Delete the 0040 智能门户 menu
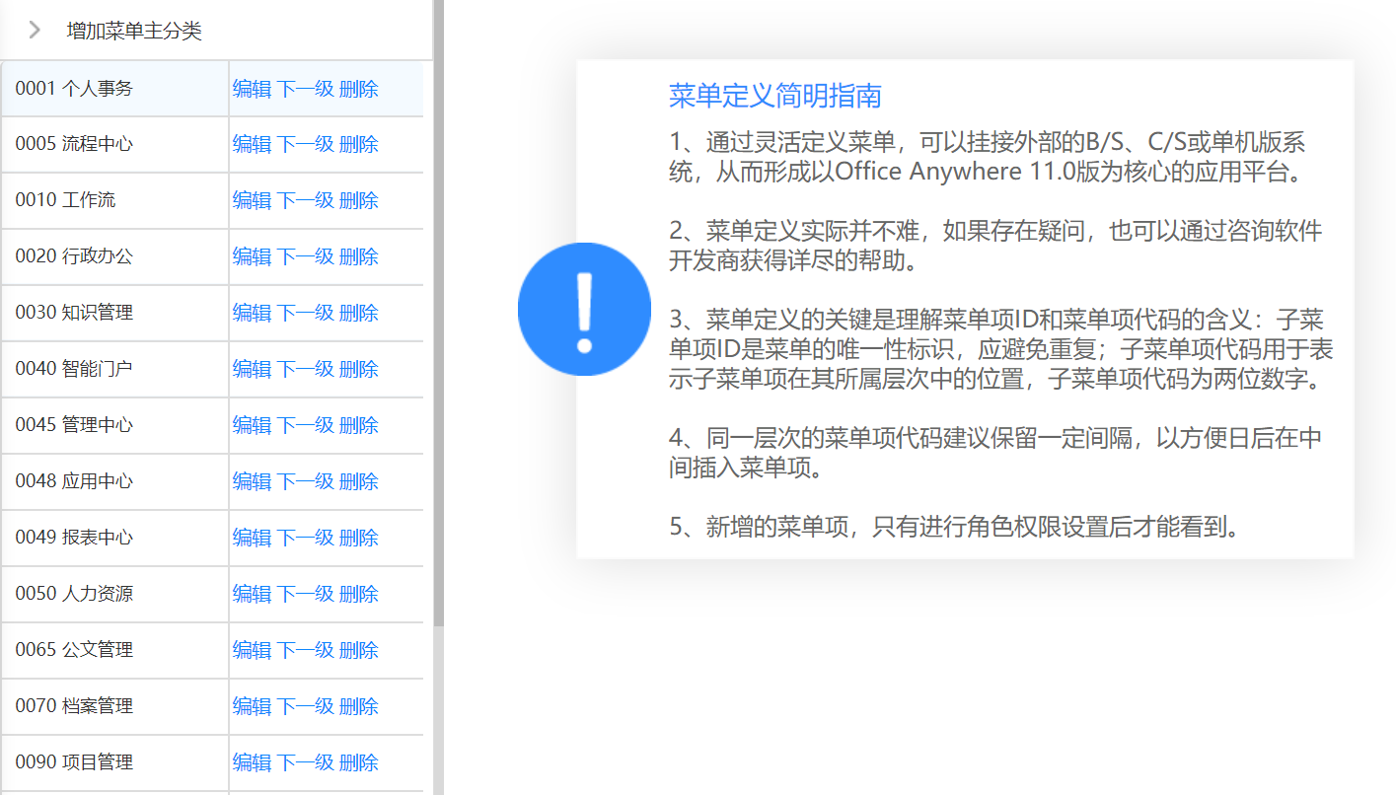 point(359,369)
